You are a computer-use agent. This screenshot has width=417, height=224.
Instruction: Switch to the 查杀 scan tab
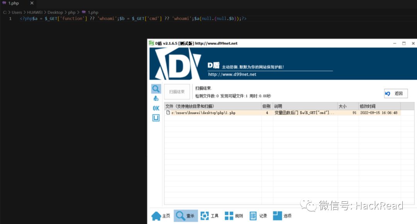[186, 216]
